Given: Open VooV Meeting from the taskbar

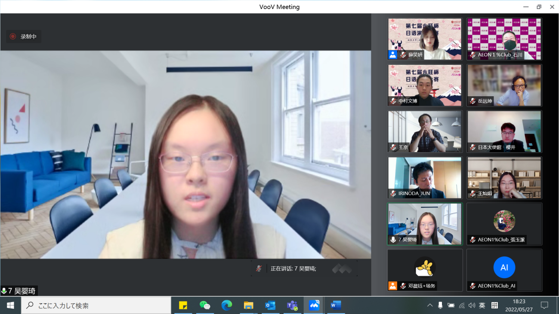Looking at the screenshot, I should [x=314, y=305].
